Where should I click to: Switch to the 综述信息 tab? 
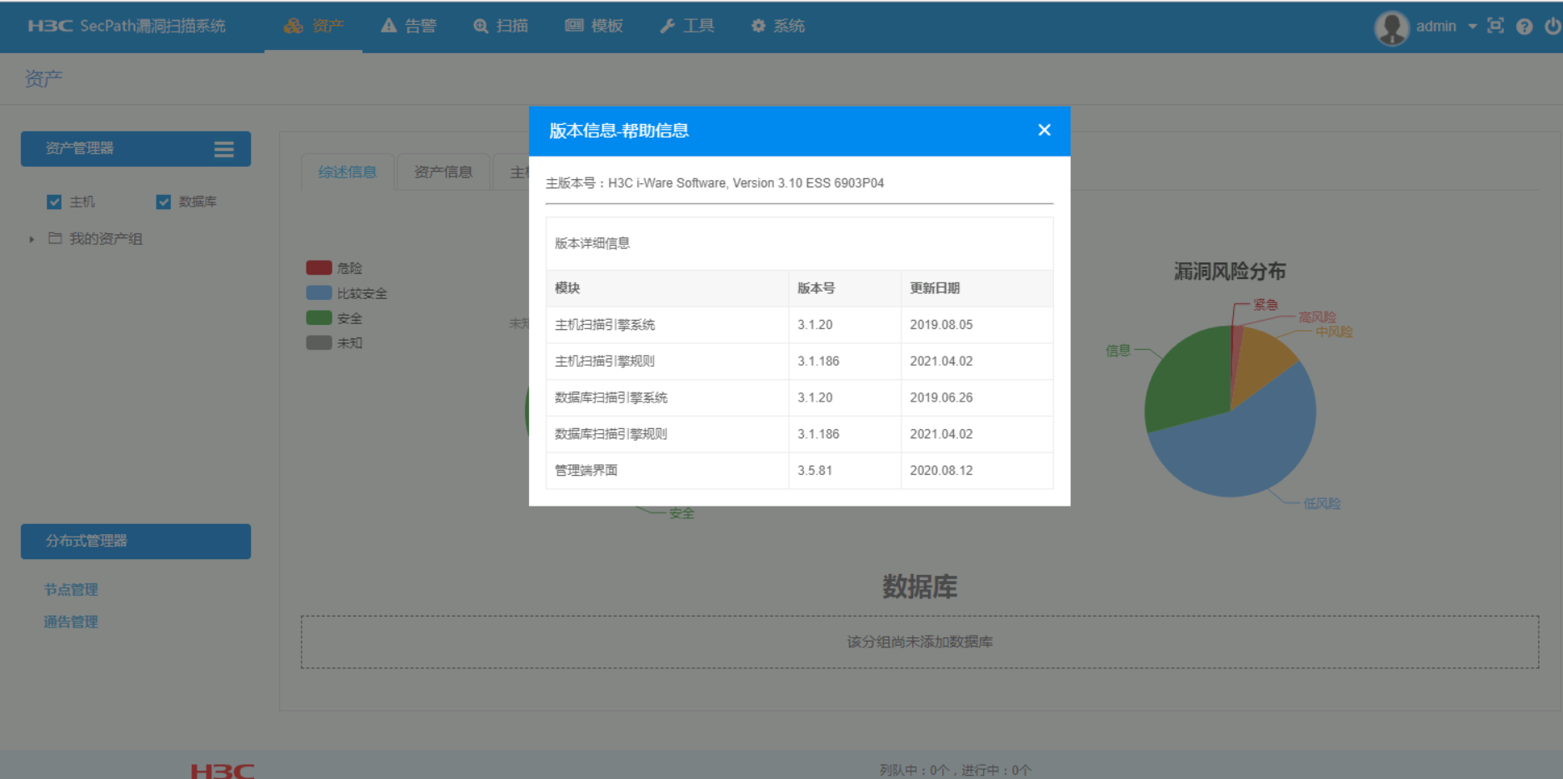tap(347, 172)
